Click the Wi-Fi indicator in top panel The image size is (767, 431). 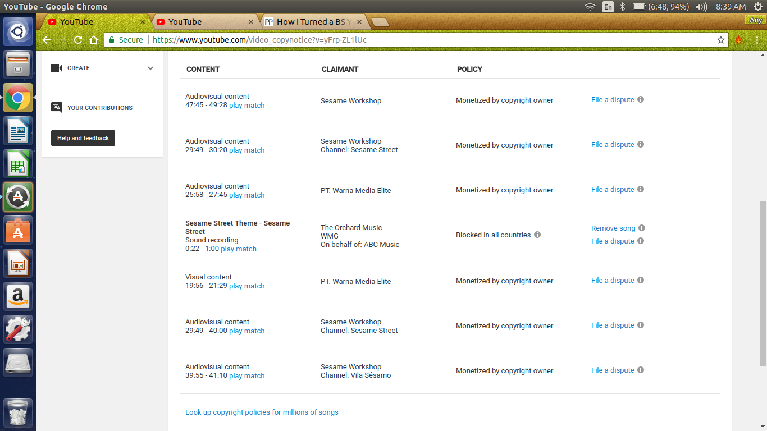click(590, 7)
